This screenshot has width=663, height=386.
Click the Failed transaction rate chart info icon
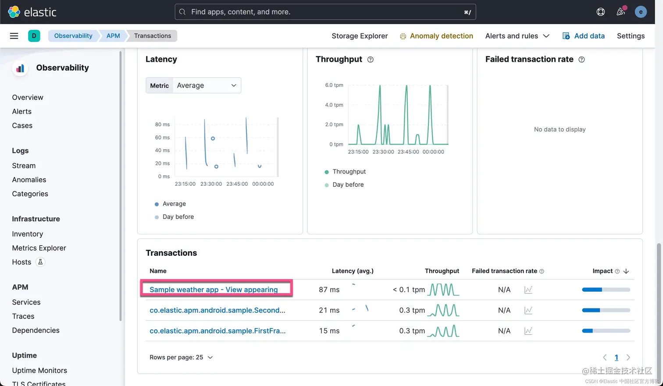[581, 60]
